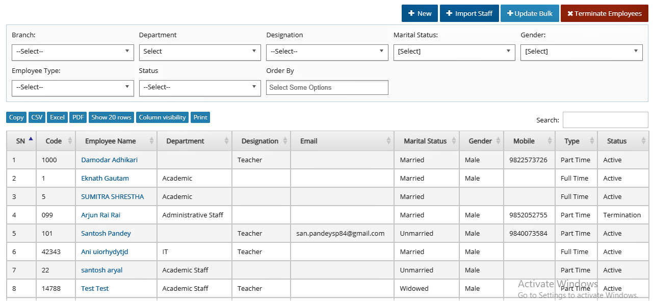Click the New staff button

420,13
